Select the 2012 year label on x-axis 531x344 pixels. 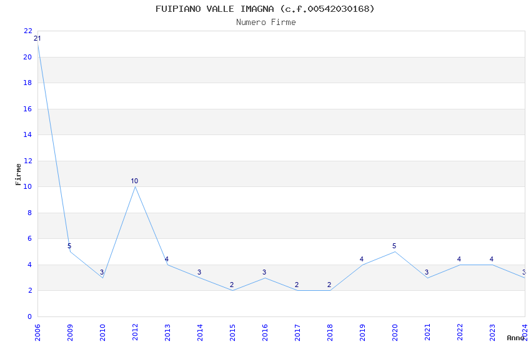pos(135,333)
